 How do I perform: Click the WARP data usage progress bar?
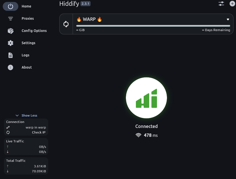coord(153,26)
